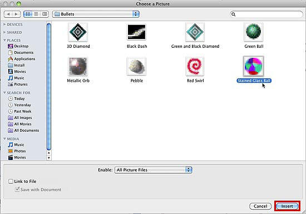Image resolution: width=306 pixels, height=214 pixels.
Task: Click the Cancel button
Action: pyautogui.click(x=260, y=206)
